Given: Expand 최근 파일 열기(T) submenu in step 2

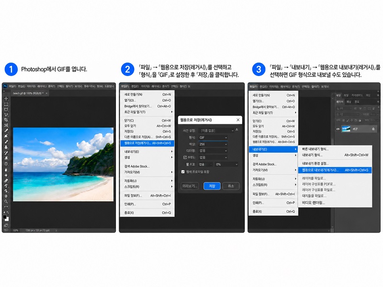Looking at the screenshot, I should point(147,112).
